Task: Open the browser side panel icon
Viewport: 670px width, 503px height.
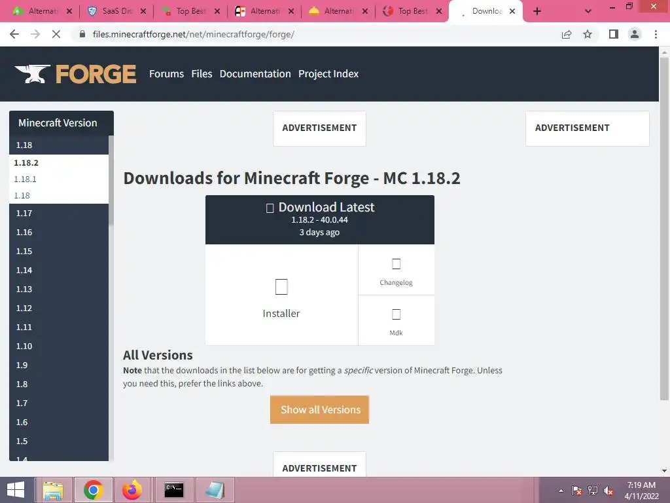Action: pyautogui.click(x=614, y=34)
